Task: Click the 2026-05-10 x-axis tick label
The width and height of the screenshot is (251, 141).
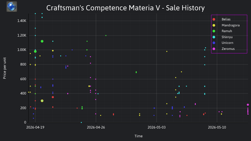Action: click(217, 127)
